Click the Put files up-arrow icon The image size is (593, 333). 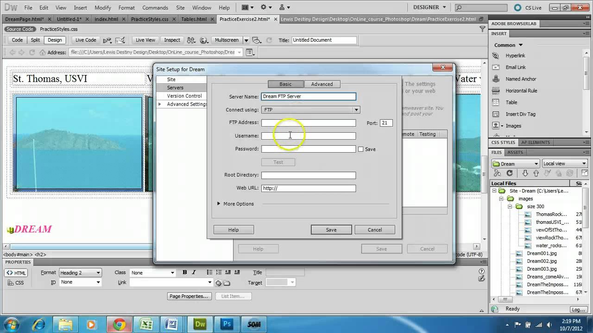536,173
